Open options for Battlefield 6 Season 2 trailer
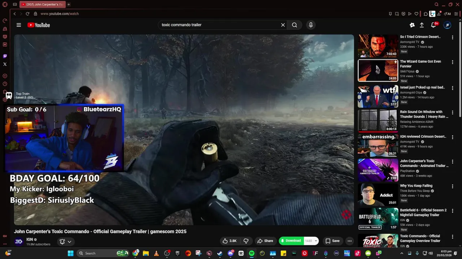462x259 pixels. (452, 211)
